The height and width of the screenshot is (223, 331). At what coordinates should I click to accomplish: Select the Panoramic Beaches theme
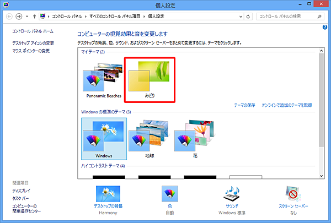pos(104,80)
